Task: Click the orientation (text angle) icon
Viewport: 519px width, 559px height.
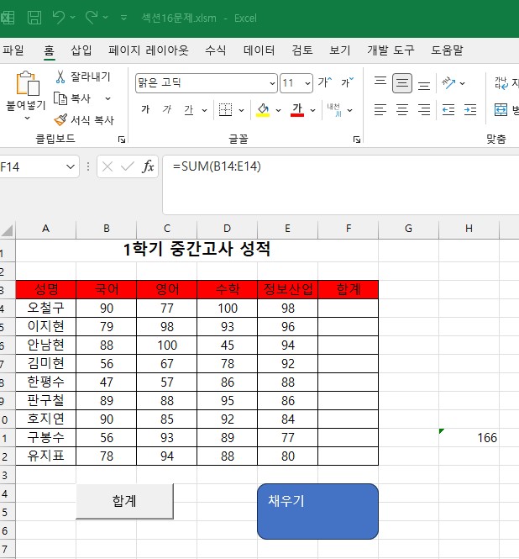Action: [x=449, y=83]
